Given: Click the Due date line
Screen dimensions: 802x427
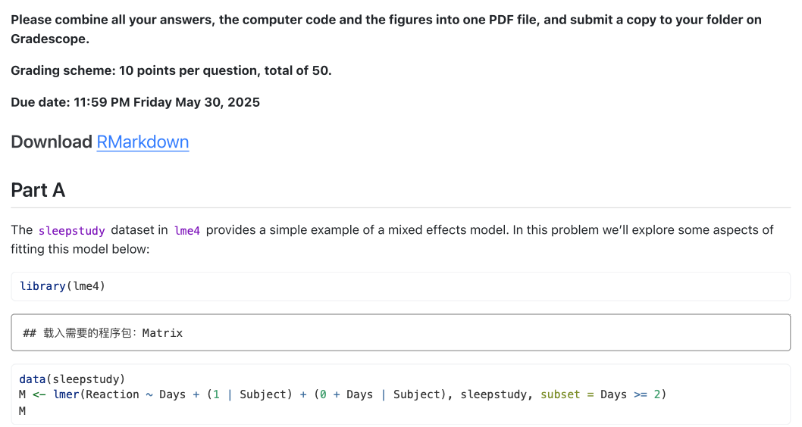Looking at the screenshot, I should (x=135, y=102).
